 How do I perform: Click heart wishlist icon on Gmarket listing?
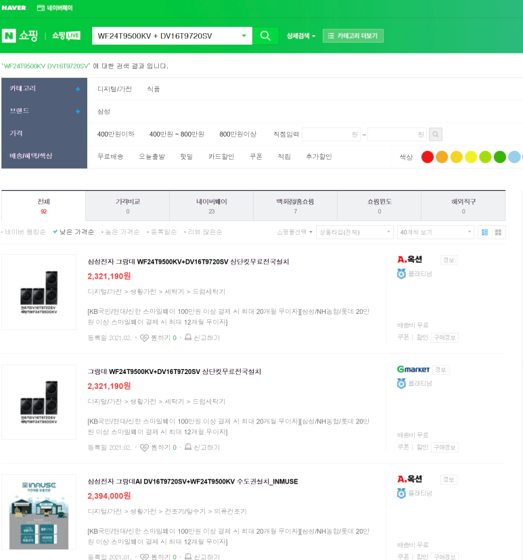(x=144, y=448)
